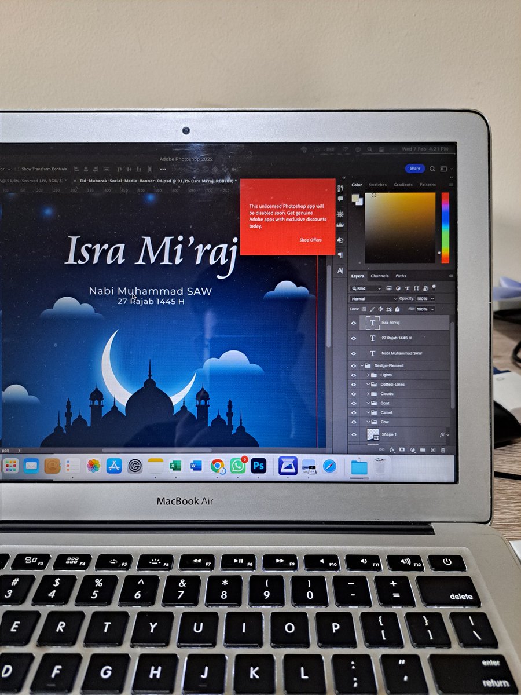Open the Histogram panel icon
521x695 pixels.
click(340, 225)
